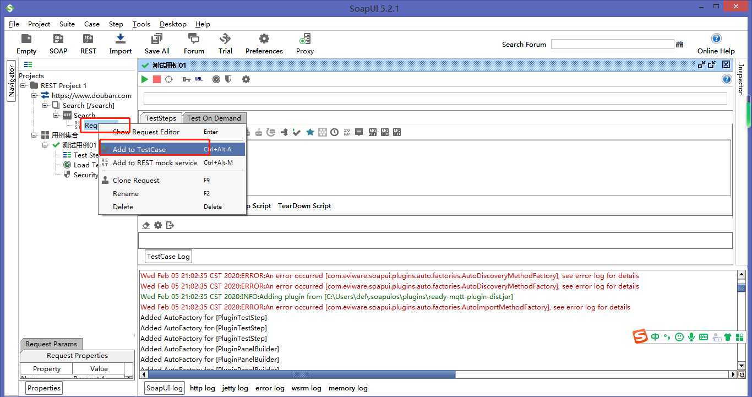The width and height of the screenshot is (752, 397).
Task: Collapse the https://www.douban.com node
Action: point(35,95)
